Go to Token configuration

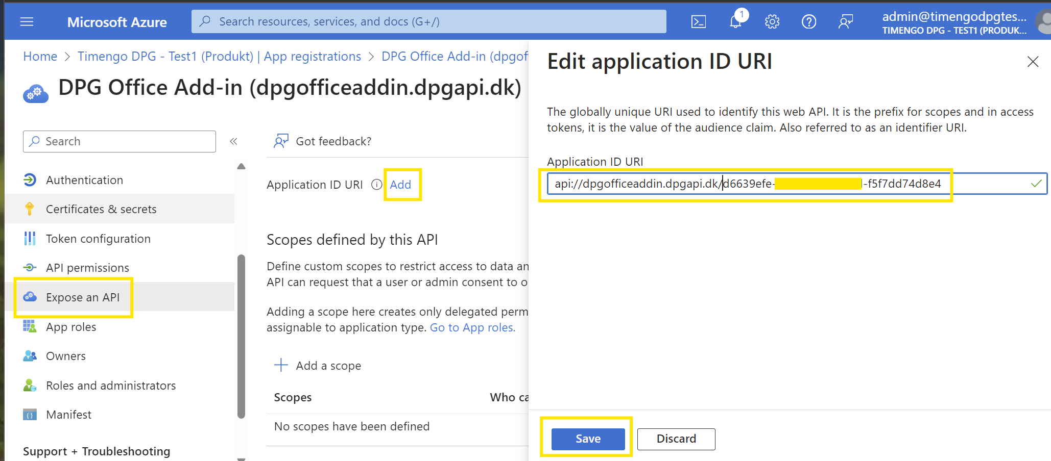coord(98,239)
